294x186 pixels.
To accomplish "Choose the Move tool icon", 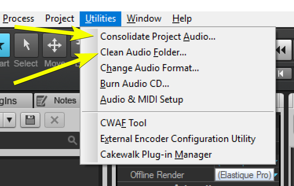I will point(54,46).
